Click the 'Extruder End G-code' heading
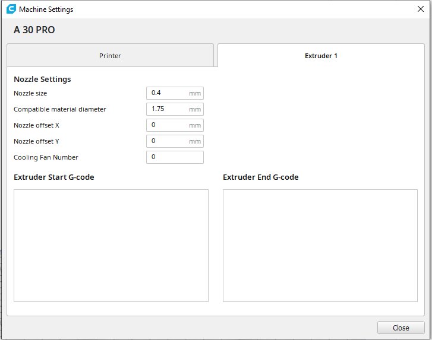The width and height of the screenshot is (432, 340). 261,177
